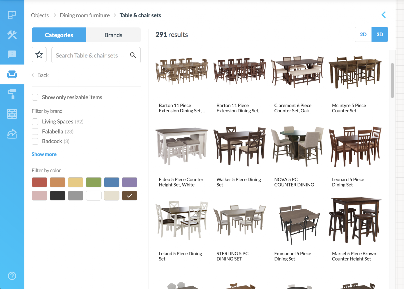Image resolution: width=404 pixels, height=289 pixels.
Task: Expand brand list with Show more
Action: pyautogui.click(x=44, y=154)
